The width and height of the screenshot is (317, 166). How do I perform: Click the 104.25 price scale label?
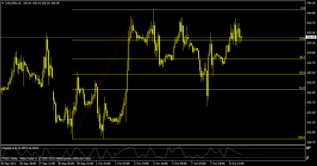pyautogui.click(x=311, y=3)
